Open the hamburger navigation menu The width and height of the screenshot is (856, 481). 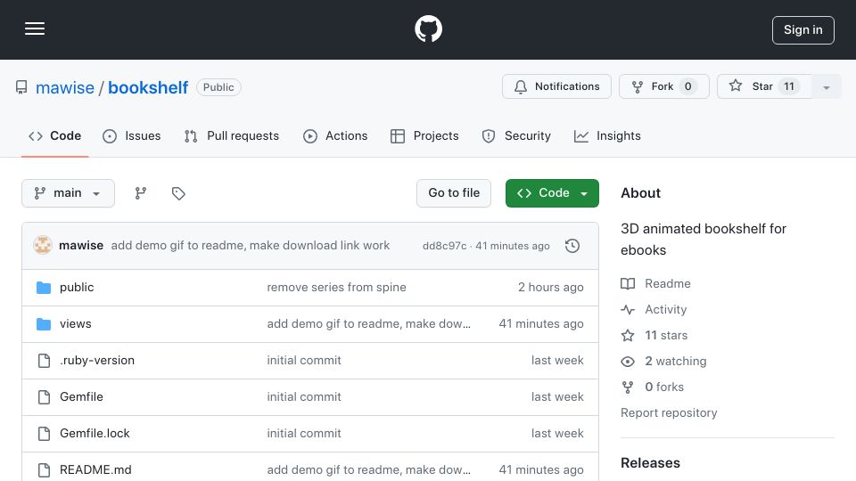[x=35, y=29]
